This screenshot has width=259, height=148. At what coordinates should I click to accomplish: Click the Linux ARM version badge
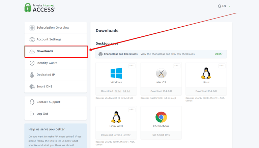(132, 110)
